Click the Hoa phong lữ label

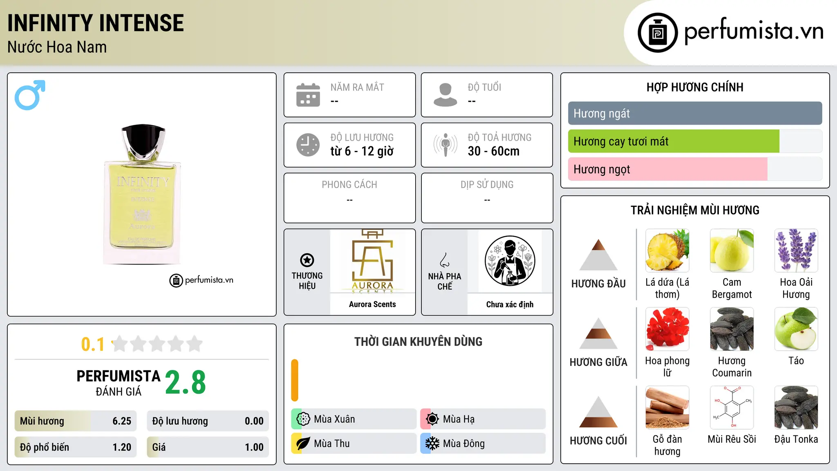point(667,367)
